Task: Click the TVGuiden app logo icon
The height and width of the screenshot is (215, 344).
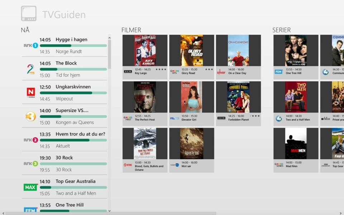Action: click(x=29, y=14)
